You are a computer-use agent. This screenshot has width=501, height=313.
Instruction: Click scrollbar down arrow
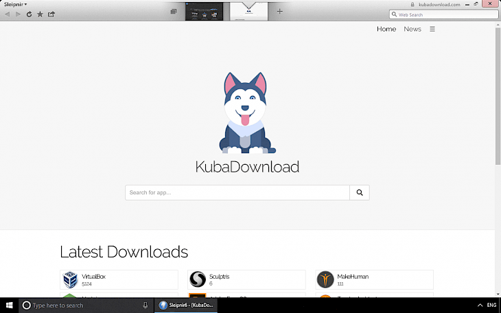click(x=498, y=294)
